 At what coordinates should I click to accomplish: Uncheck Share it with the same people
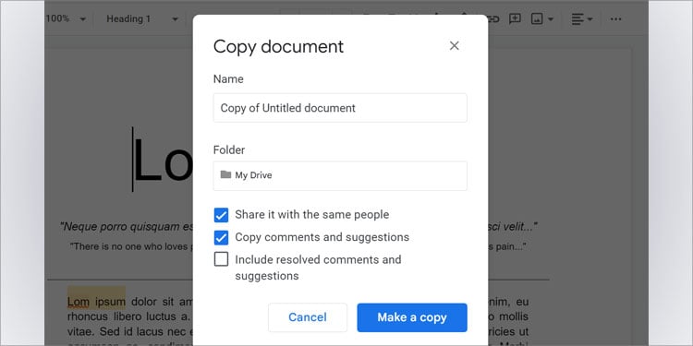pos(221,215)
